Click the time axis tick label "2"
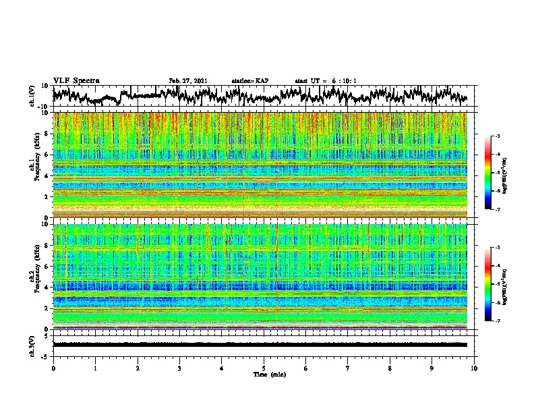Viewport: 534px width, 413px height. tap(138, 368)
